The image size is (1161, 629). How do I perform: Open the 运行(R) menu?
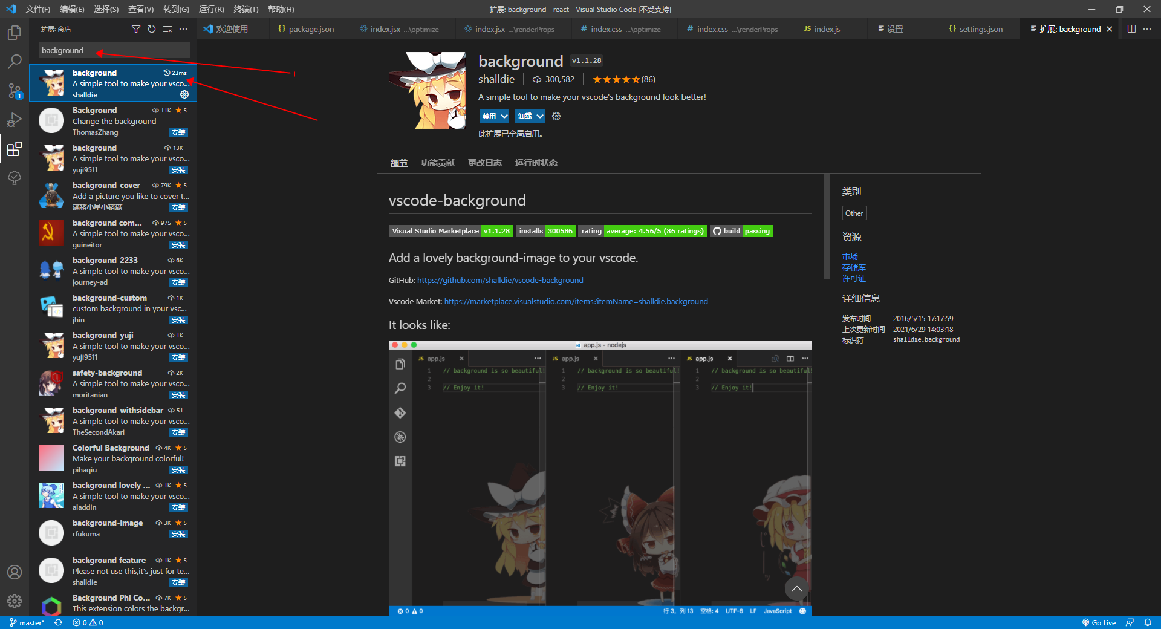[211, 9]
